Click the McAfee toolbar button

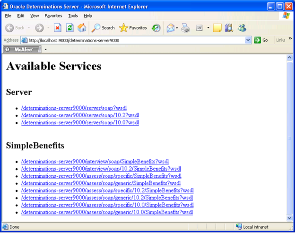click(x=22, y=50)
